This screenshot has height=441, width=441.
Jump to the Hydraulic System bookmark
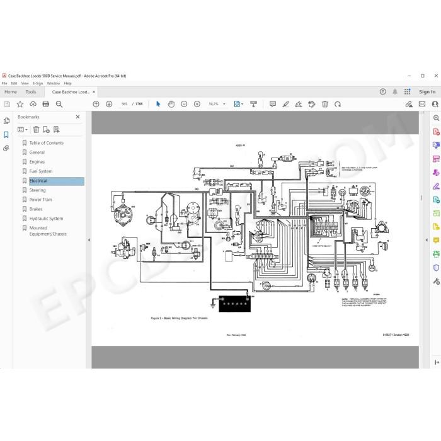coord(46,219)
